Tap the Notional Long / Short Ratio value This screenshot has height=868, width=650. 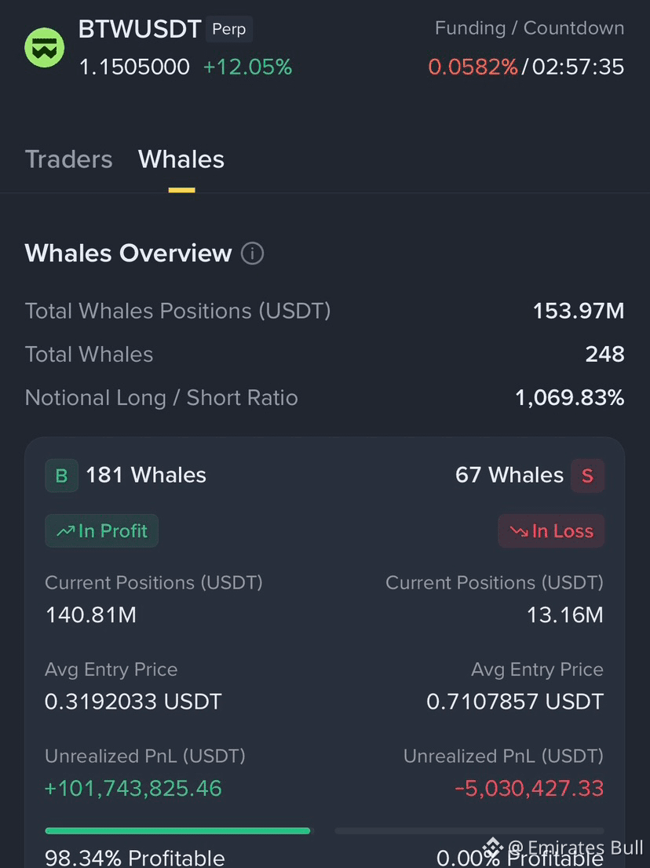[570, 397]
